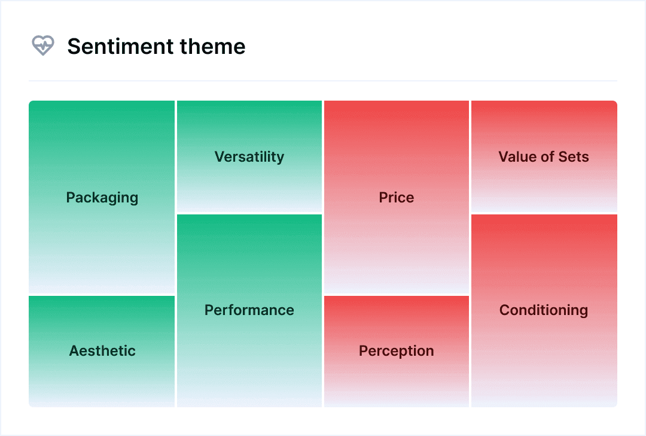This screenshot has width=646, height=436.
Task: Click the Price label text
Action: pos(397,198)
